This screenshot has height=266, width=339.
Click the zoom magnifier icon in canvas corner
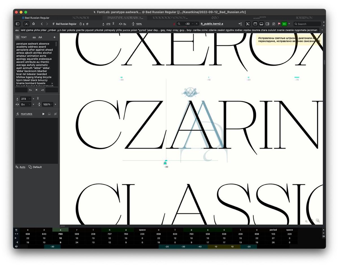(307, 221)
